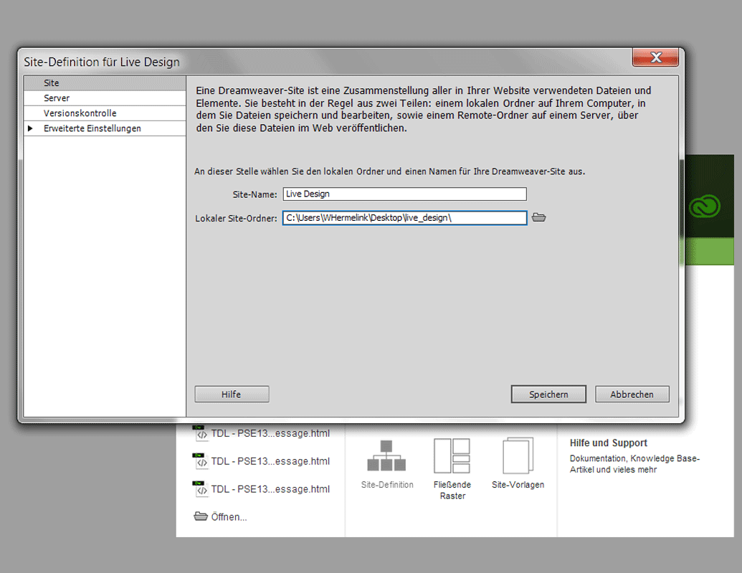This screenshot has width=742, height=573.
Task: Click the Site-Vorlagen label
Action: [x=518, y=485]
